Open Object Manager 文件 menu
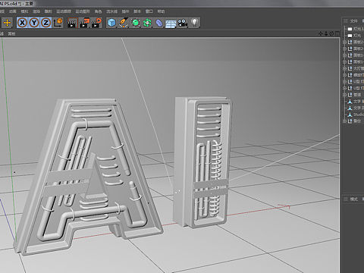This screenshot has height=273, width=364. click(354, 21)
